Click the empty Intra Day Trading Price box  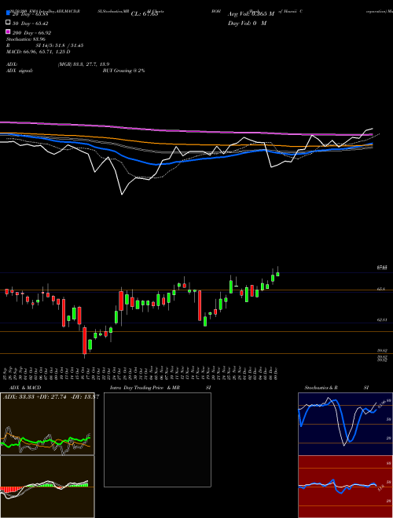(157, 440)
